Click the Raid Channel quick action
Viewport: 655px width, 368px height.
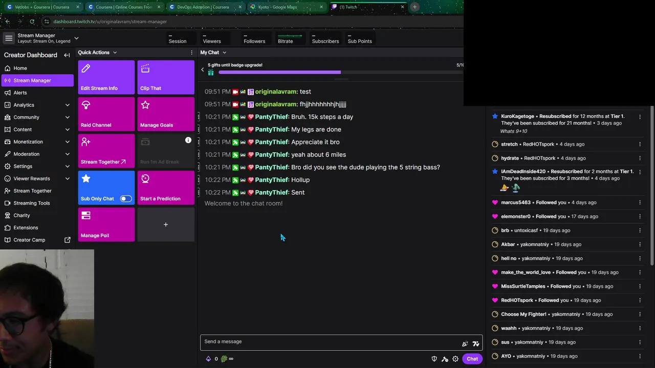coord(106,114)
